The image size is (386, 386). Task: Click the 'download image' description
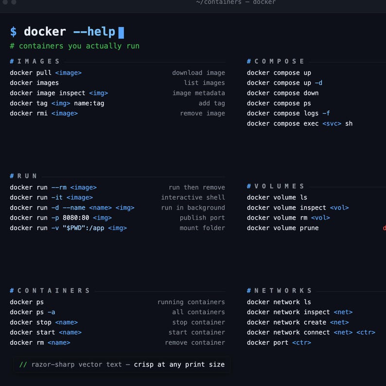pyautogui.click(x=198, y=73)
